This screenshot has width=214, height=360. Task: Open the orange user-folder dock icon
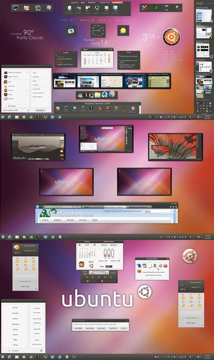(27, 8)
